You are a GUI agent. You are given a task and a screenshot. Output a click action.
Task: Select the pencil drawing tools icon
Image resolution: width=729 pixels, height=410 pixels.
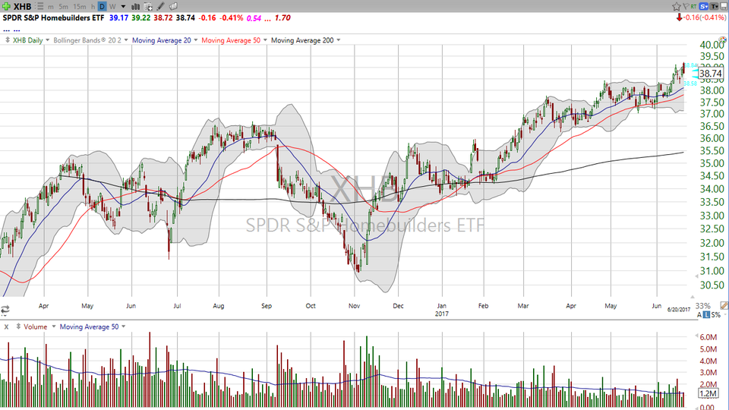[x=160, y=7]
